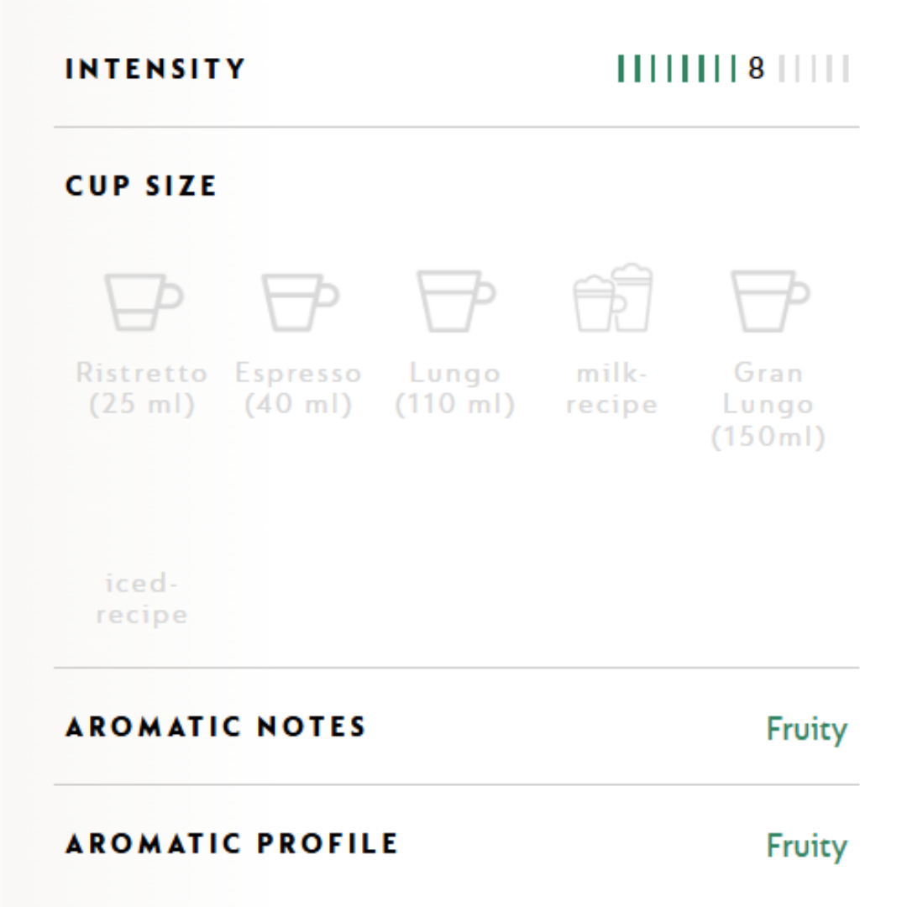The image size is (907, 907).
Task: Click the Gran Lungo (150ml) label
Action: pos(768,404)
